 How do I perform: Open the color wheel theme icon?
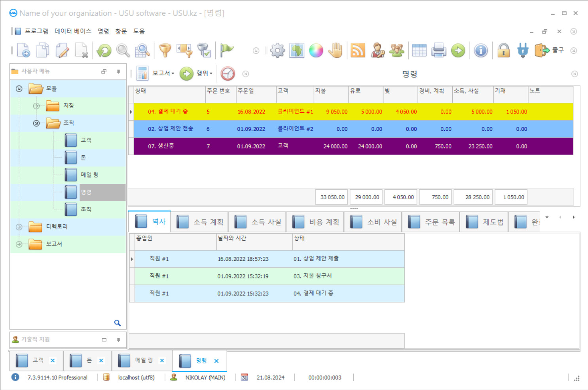[316, 51]
